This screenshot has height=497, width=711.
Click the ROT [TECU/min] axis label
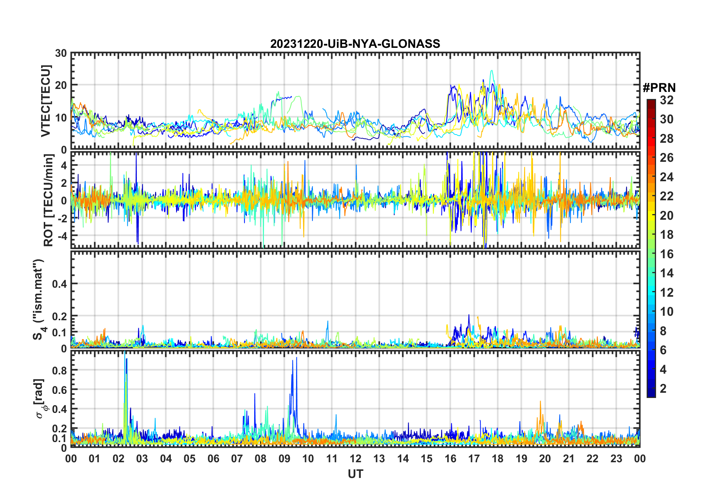(x=48, y=200)
